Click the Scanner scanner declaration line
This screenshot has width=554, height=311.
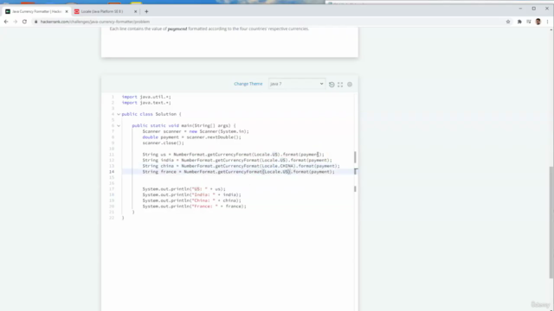pos(196,131)
